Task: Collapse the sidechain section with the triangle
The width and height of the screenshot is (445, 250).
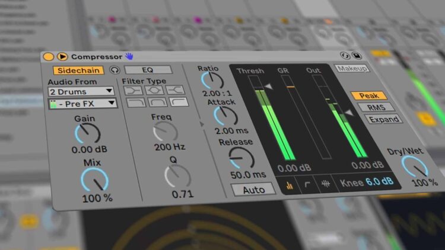Action: 200,124
